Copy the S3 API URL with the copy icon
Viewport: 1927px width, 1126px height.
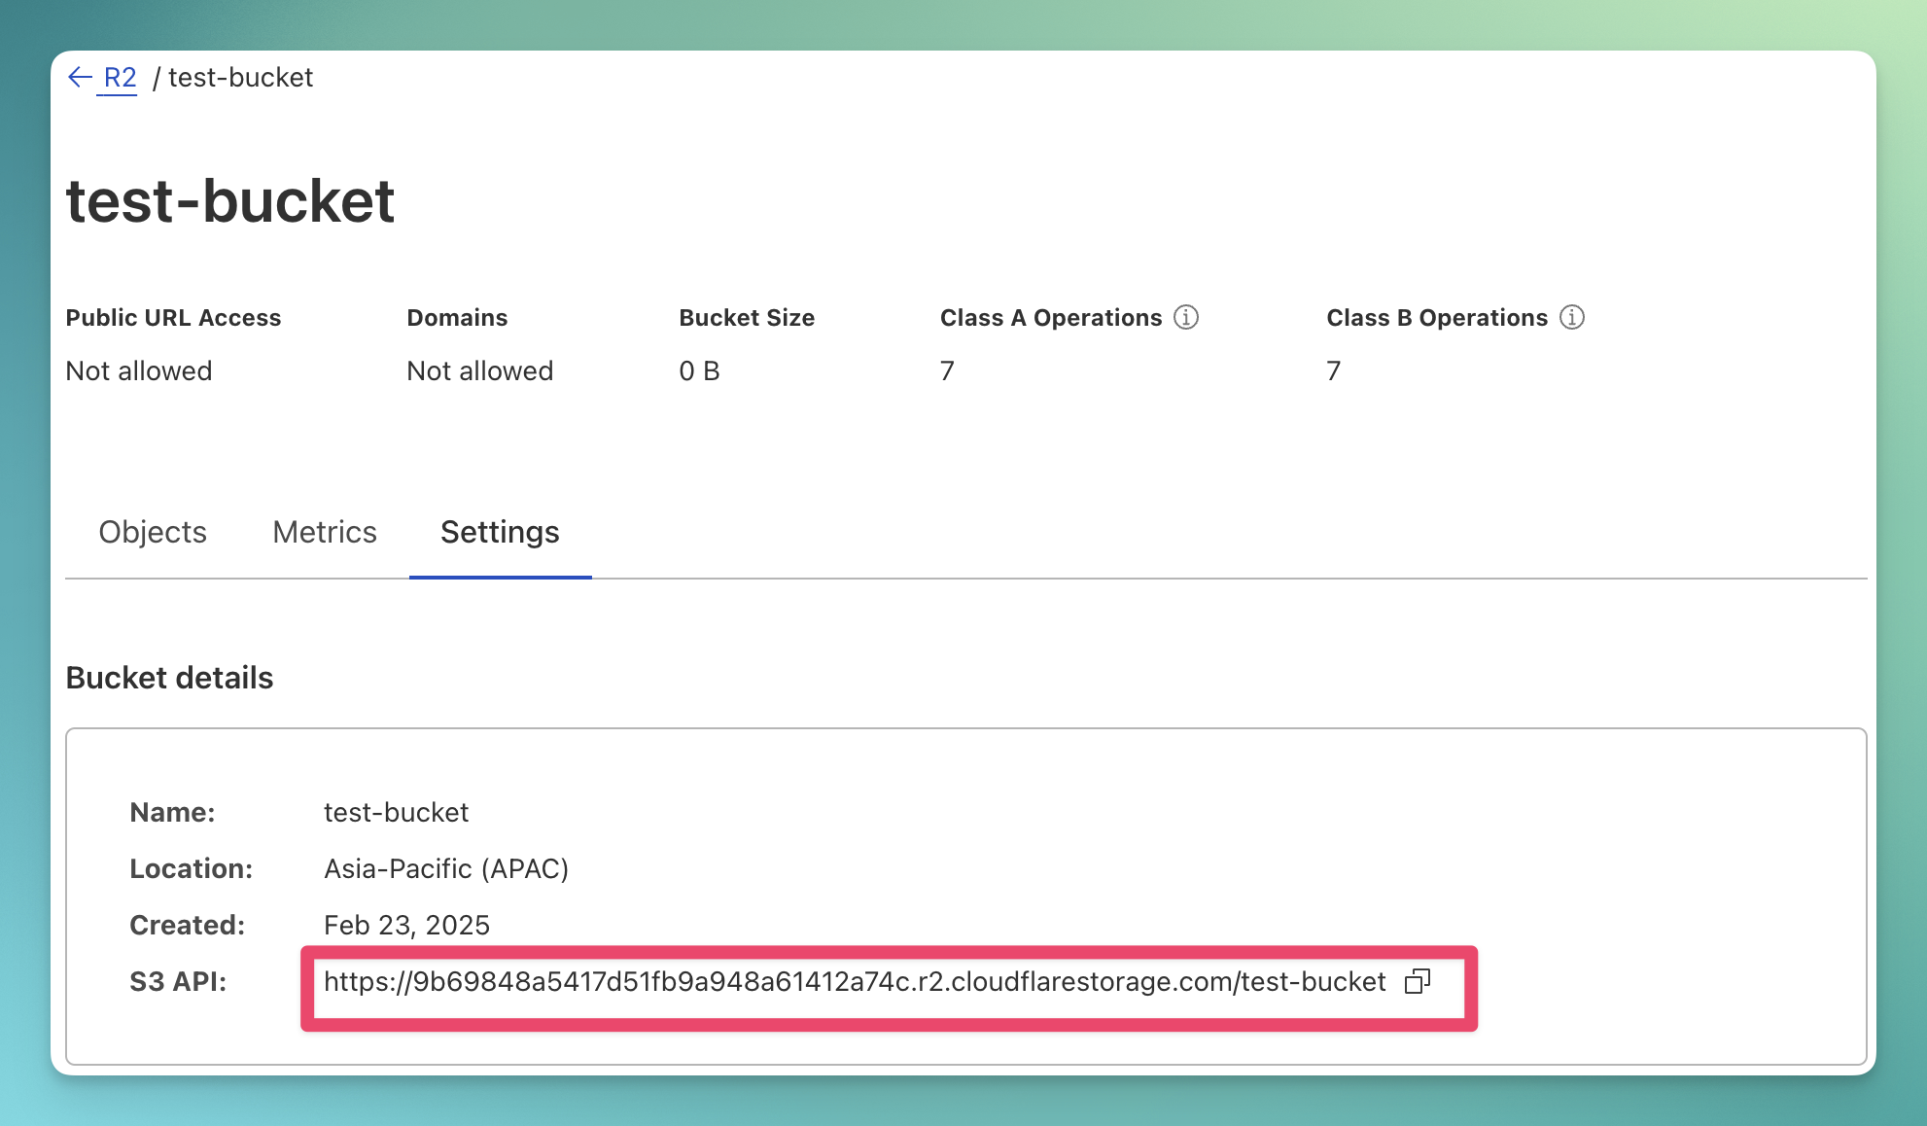1418,982
